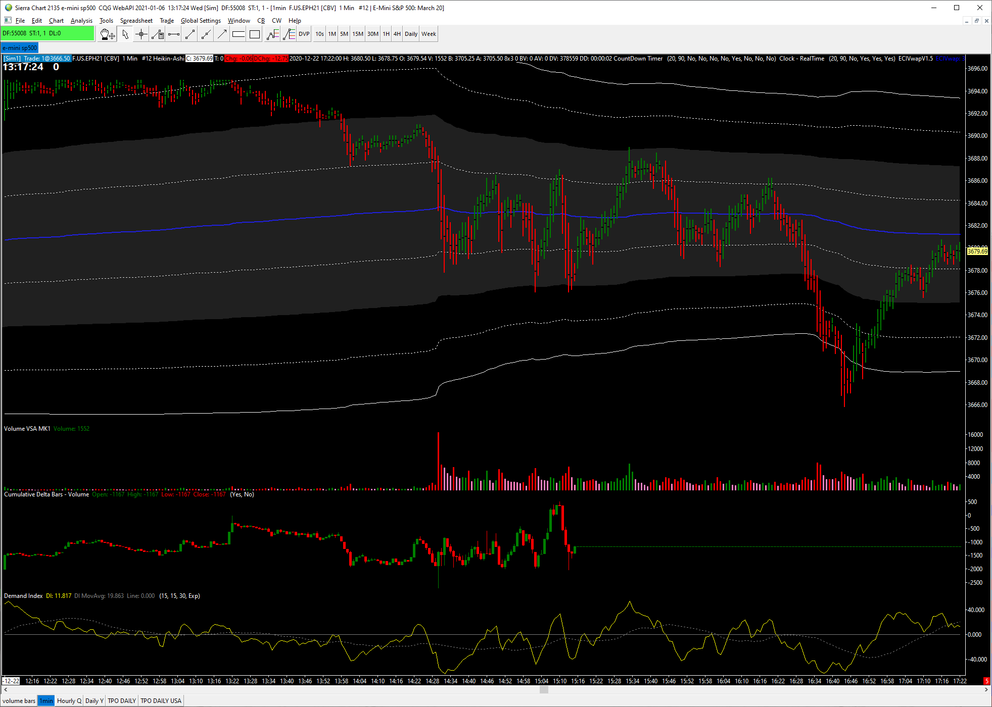Set the chart timeframe to Daily
992x707 pixels.
(411, 34)
